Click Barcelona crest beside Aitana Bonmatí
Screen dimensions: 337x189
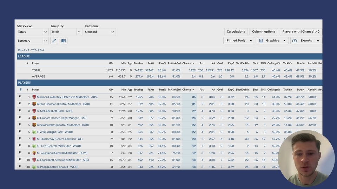34,104
